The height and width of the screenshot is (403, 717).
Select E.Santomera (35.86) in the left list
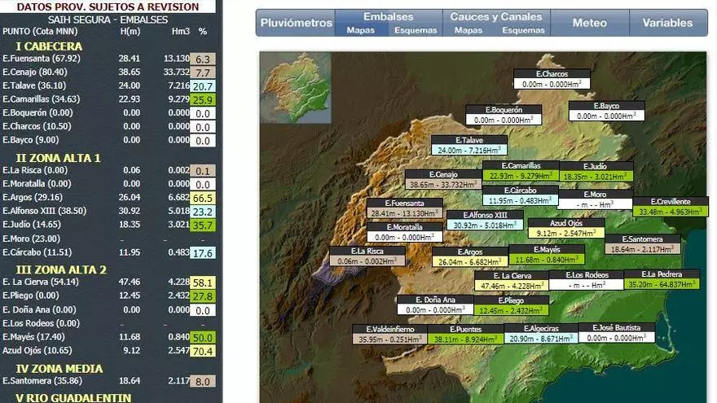[50, 380]
